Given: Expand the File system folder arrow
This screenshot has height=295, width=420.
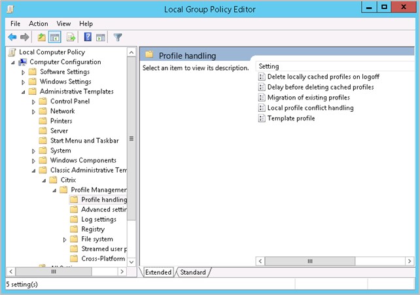Looking at the screenshot, I should (65, 239).
